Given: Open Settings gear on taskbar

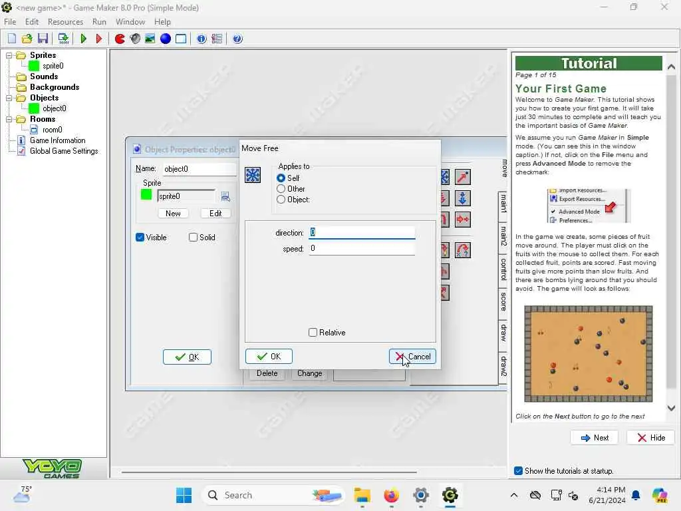Looking at the screenshot, I should click(x=421, y=495).
